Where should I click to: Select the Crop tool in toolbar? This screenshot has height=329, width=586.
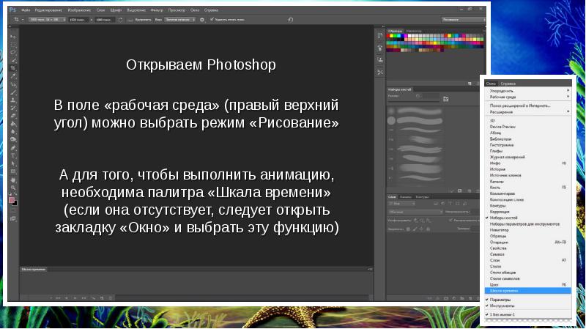click(x=13, y=68)
